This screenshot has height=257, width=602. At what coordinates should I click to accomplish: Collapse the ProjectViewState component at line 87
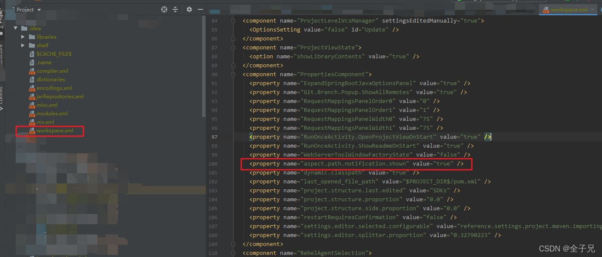(233, 47)
